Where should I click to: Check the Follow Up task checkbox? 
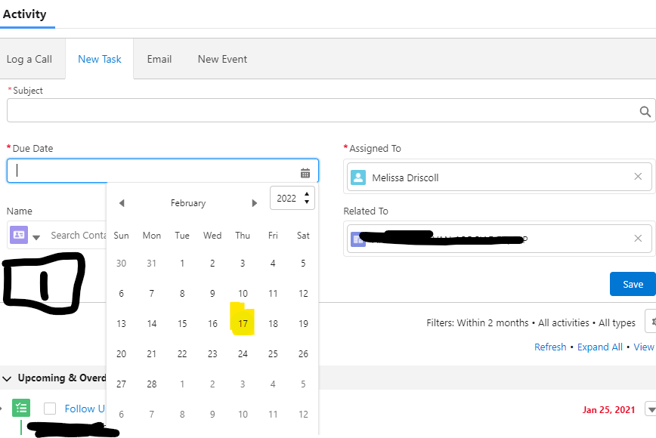pyautogui.click(x=50, y=409)
